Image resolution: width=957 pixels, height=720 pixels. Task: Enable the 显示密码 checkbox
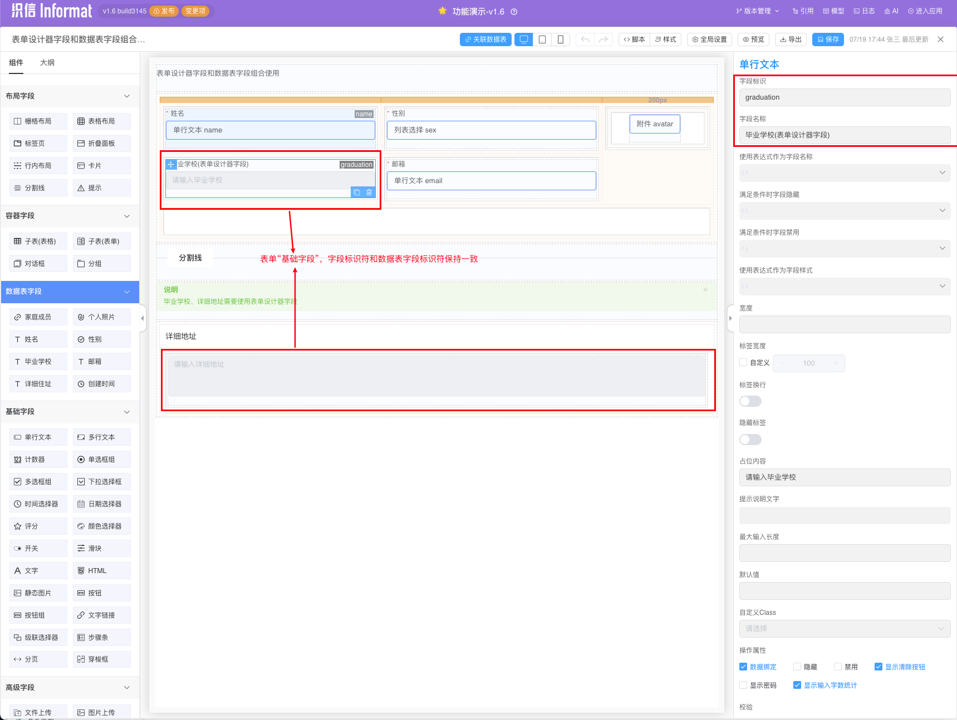[743, 685]
